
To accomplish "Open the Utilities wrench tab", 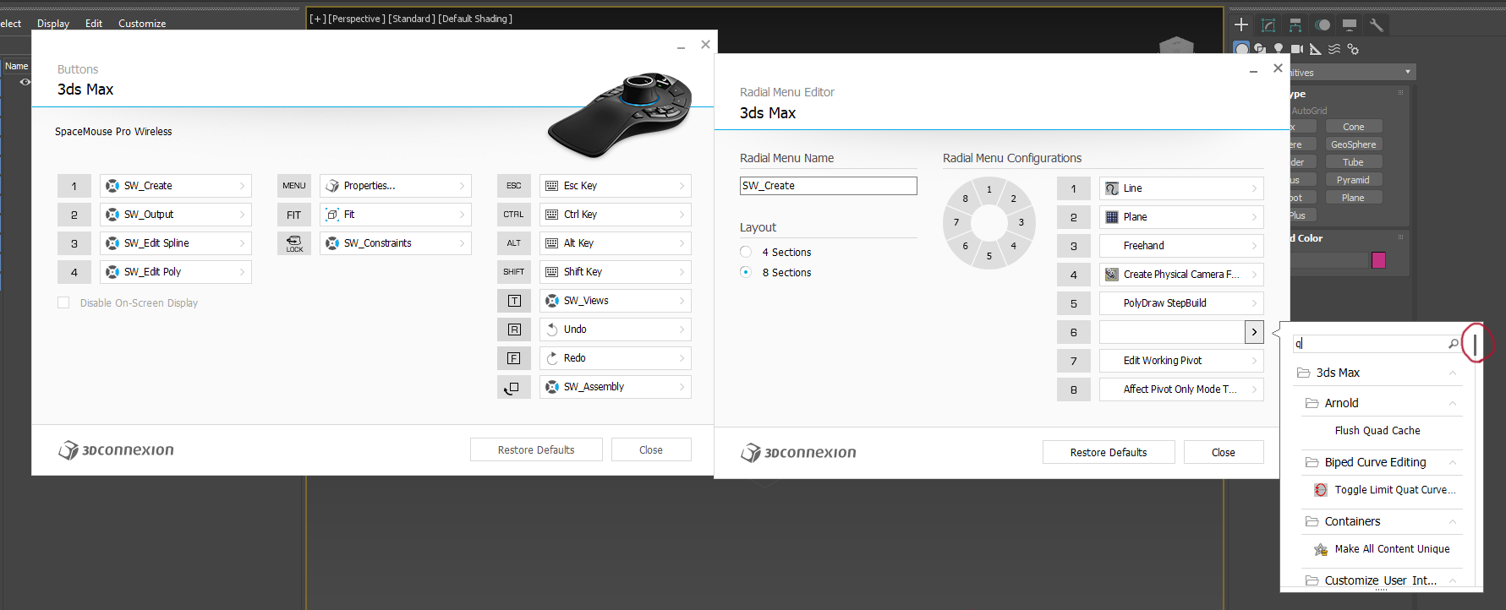I will pos(1377,25).
